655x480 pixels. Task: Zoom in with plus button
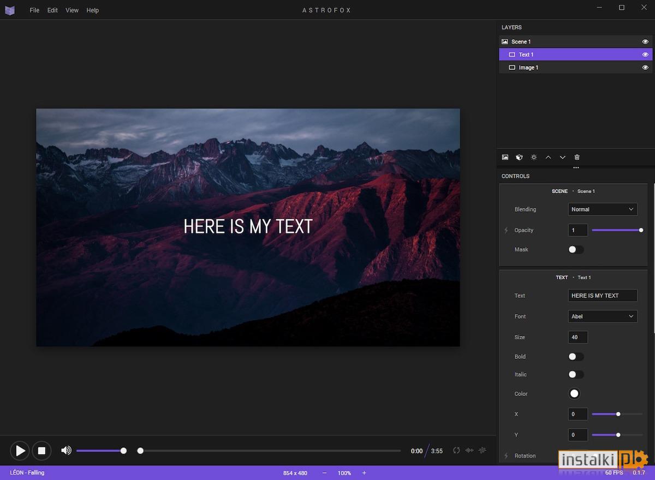tap(364, 473)
